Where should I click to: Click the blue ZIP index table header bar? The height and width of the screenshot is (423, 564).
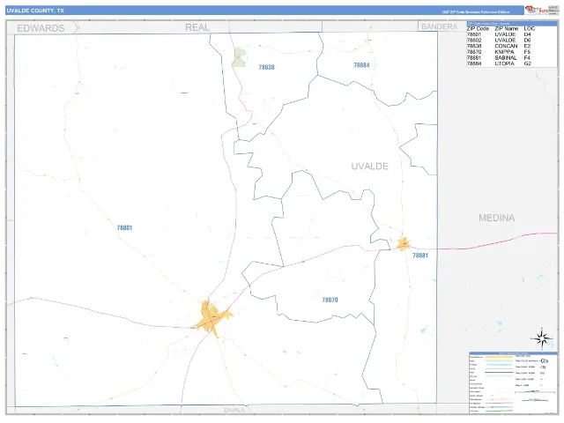(511, 24)
